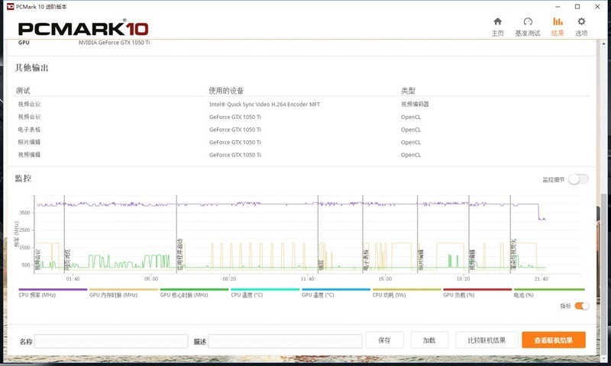Click the 应用程序启动 timeline marker
This screenshot has width=611, height=366.
click(x=179, y=254)
